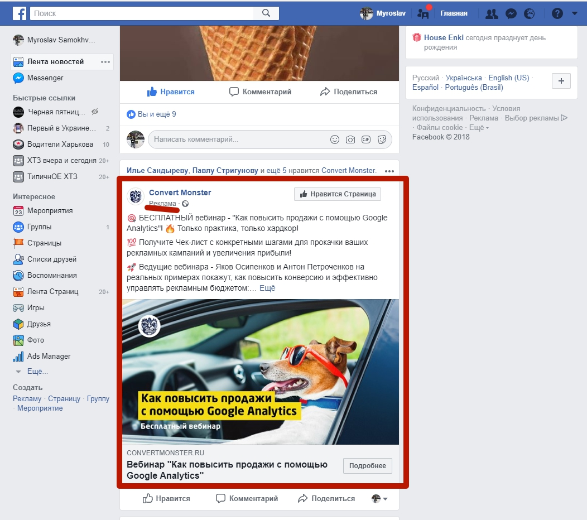Open the Help question mark icon
The image size is (587, 520).
[x=557, y=14]
